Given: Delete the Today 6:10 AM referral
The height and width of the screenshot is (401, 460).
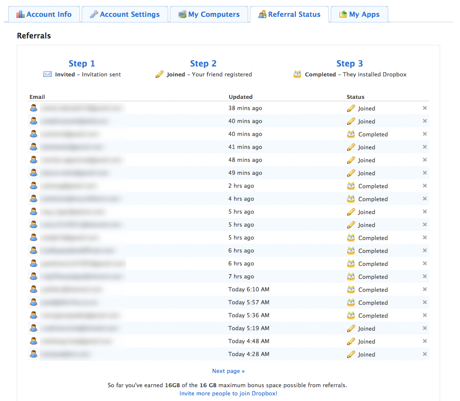Looking at the screenshot, I should pos(425,289).
